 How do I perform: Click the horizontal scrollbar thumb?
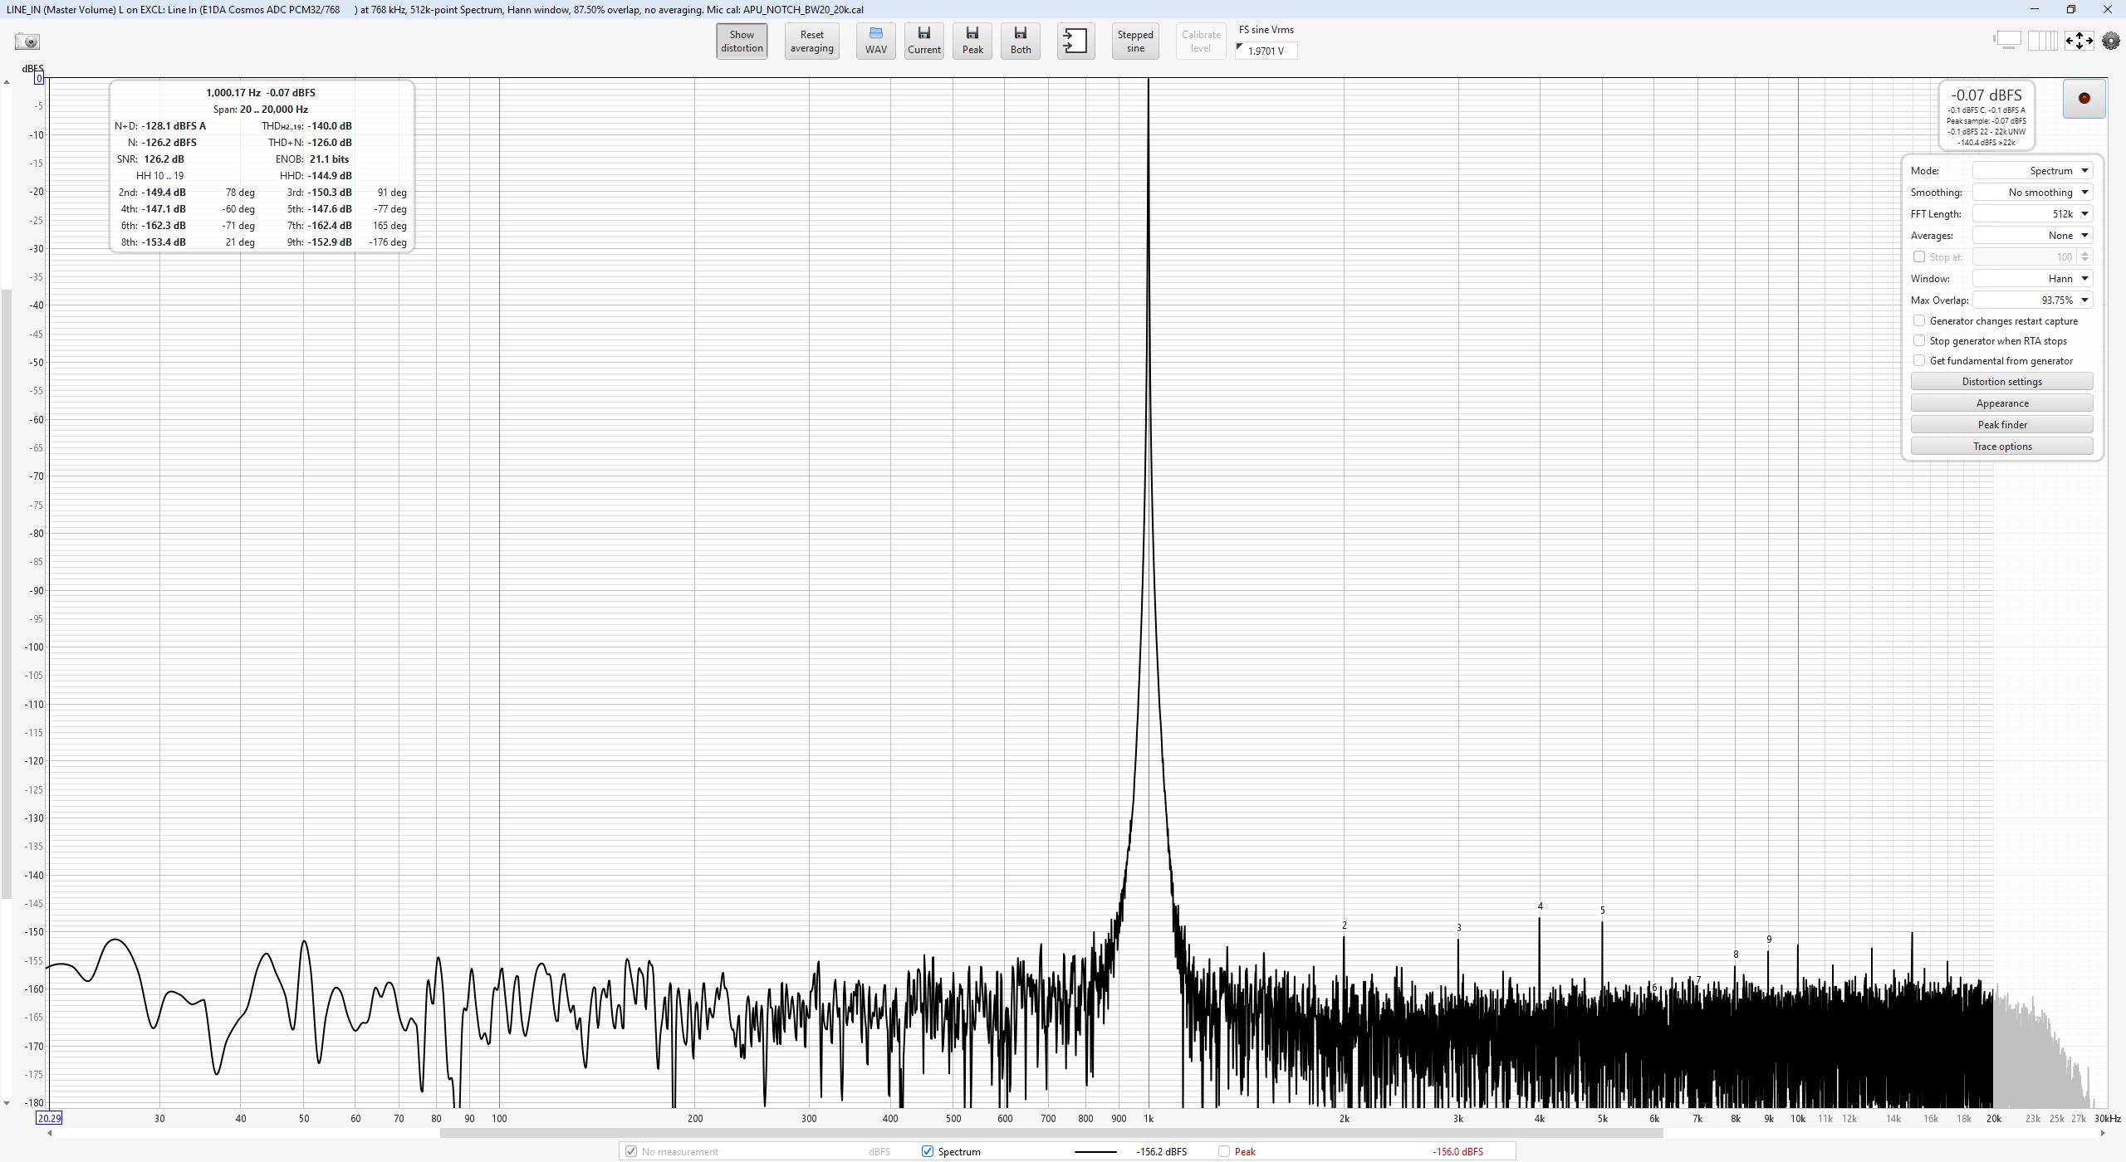[x=1051, y=1133]
